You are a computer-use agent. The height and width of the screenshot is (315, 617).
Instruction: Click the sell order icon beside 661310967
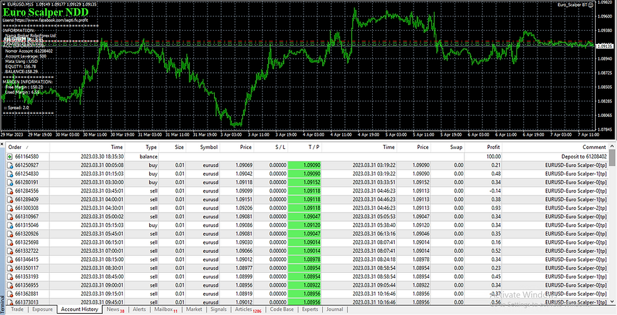coord(10,217)
